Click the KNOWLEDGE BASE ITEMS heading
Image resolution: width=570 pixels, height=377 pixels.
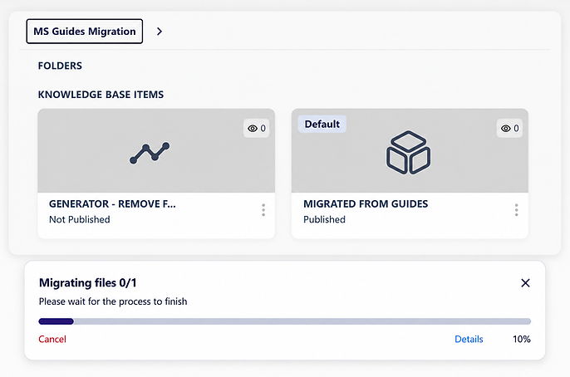101,95
